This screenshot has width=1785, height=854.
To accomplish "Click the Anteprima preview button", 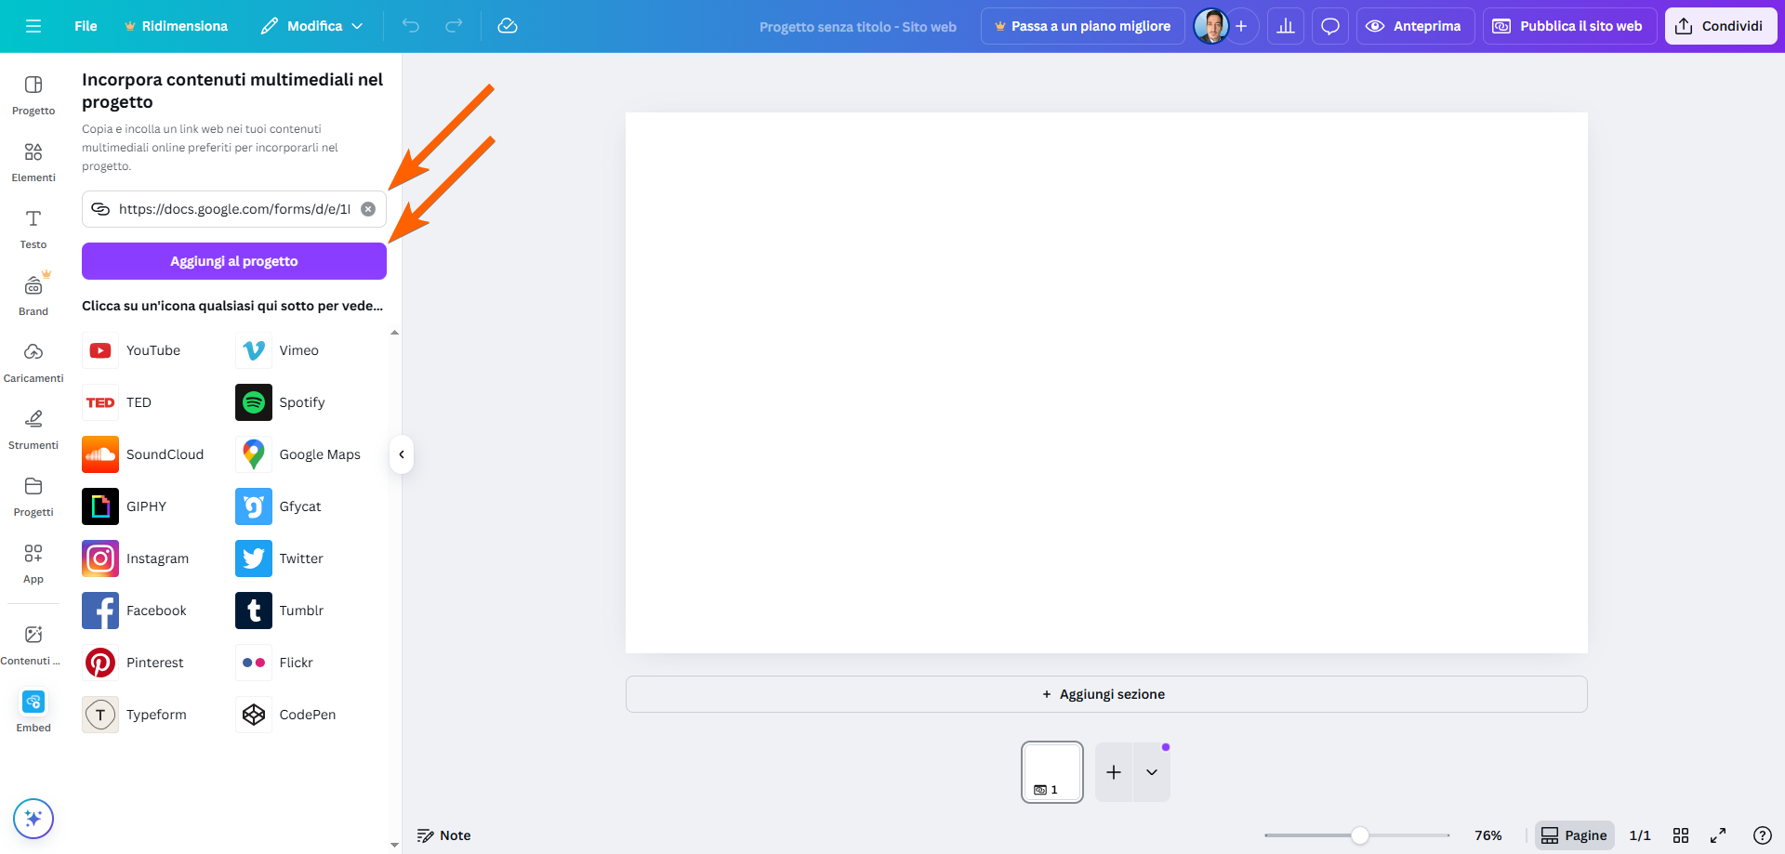I will coord(1414,26).
